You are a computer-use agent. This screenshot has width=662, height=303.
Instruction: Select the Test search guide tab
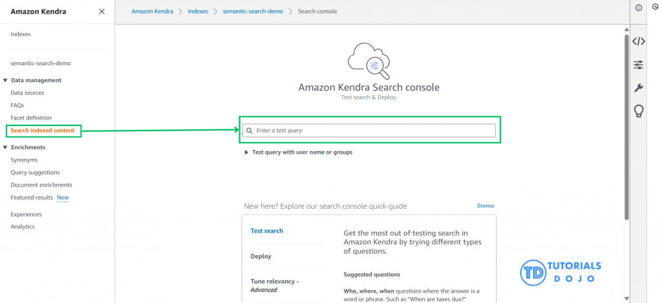267,231
